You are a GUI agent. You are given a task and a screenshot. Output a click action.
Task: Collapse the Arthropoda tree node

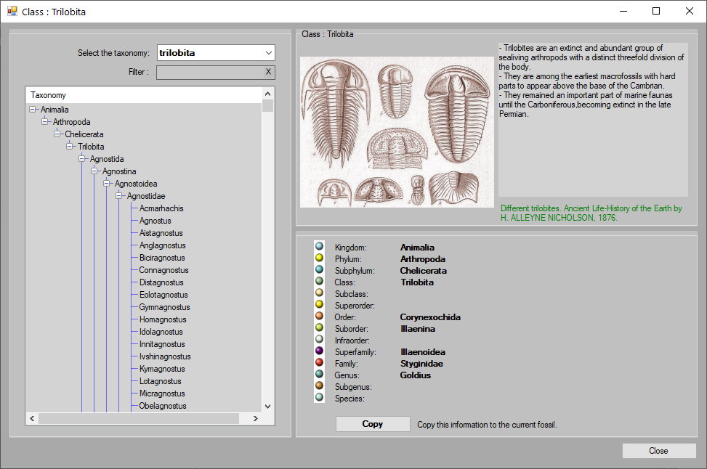point(44,122)
